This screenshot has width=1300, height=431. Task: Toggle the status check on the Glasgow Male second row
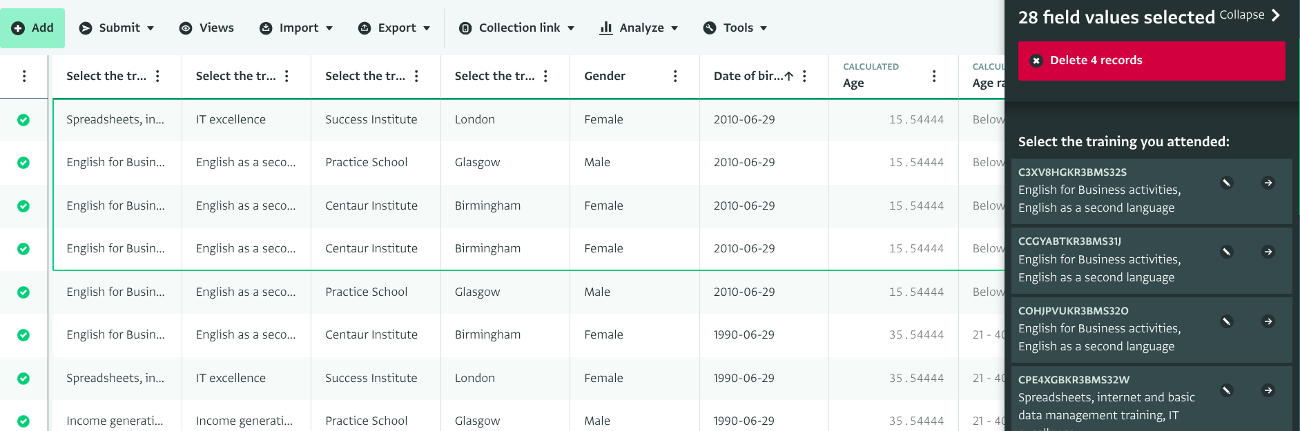click(x=23, y=163)
